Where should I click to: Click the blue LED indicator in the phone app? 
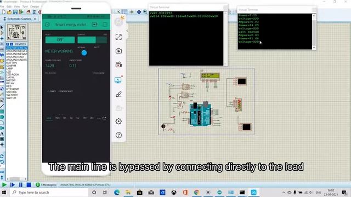(84, 53)
